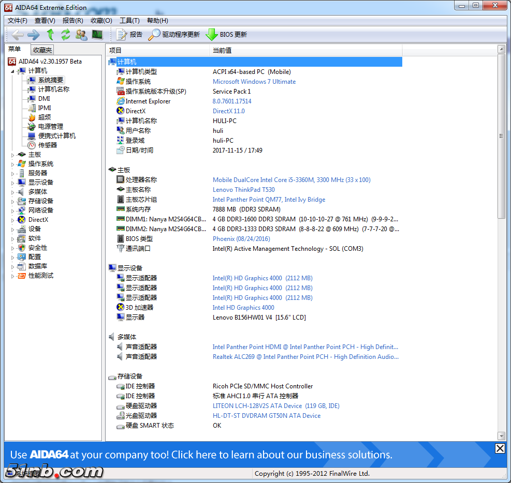511x483 pixels.
Task: Click the green Up level arrow icon
Action: pyautogui.click(x=50, y=35)
